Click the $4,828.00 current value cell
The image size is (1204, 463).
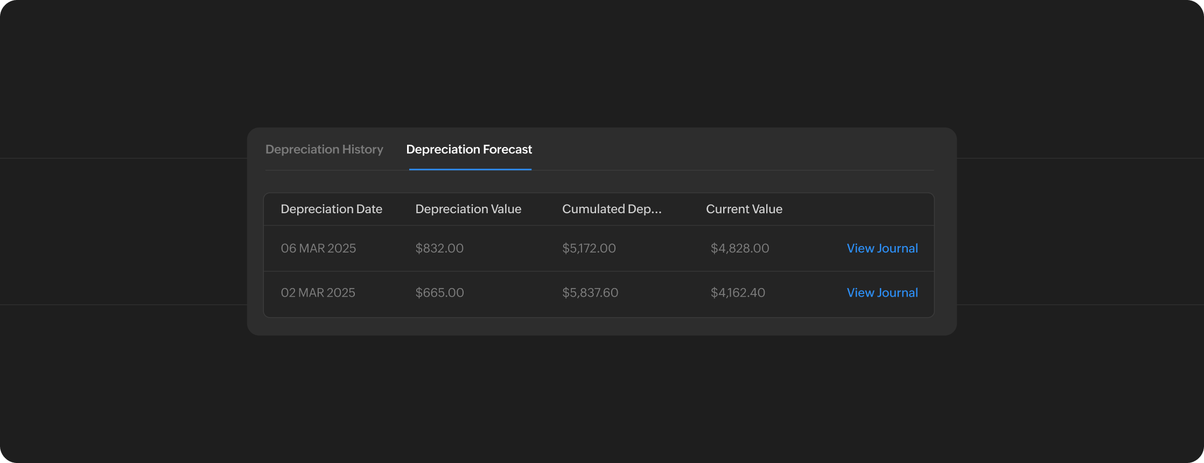pos(739,248)
